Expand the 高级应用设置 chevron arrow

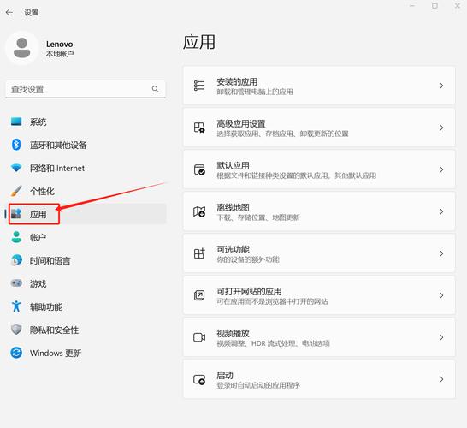click(441, 128)
